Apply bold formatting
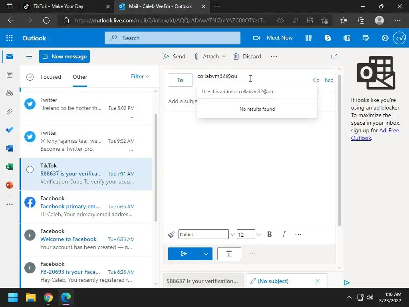Image resolution: width=409 pixels, height=307 pixels. coord(270,234)
